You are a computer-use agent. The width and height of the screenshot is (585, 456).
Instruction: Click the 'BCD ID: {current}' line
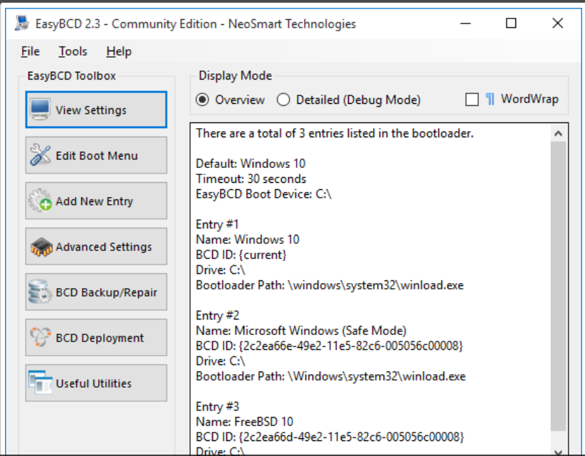point(241,255)
